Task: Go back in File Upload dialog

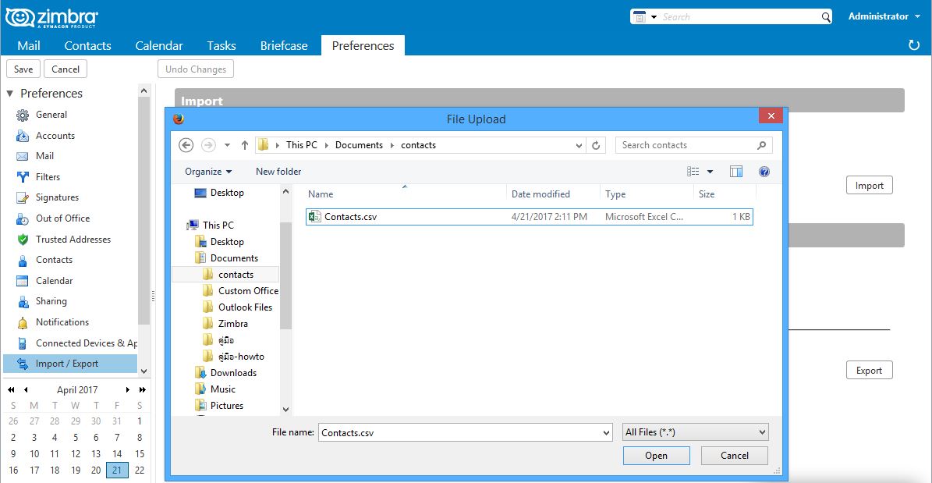Action: coord(186,145)
